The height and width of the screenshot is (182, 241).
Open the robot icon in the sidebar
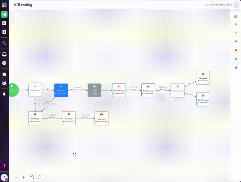pos(4,74)
